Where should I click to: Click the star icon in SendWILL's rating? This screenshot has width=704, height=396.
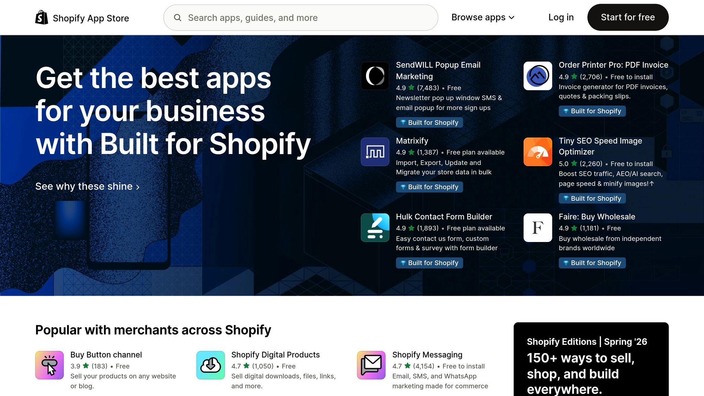[x=411, y=88]
